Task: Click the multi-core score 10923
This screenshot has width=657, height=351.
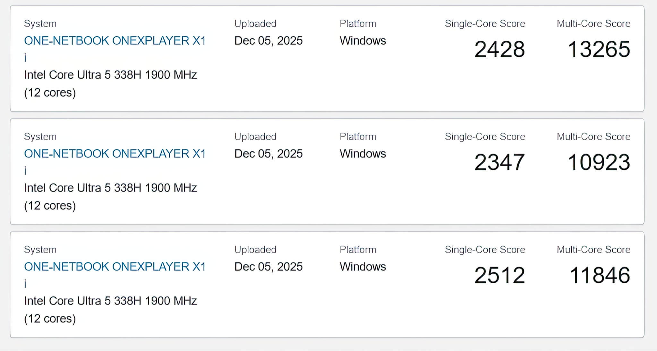Action: coord(599,162)
